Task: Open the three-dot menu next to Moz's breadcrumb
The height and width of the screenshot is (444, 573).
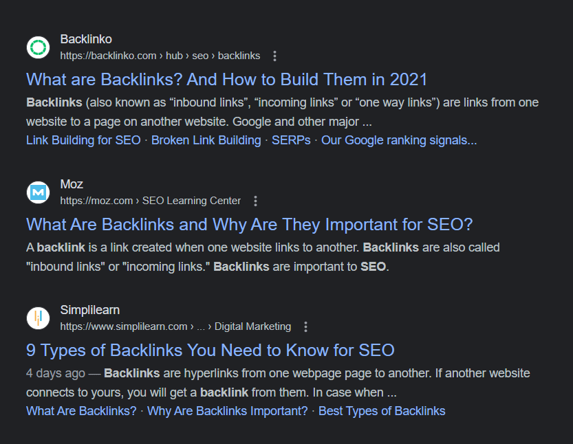Action: [255, 200]
